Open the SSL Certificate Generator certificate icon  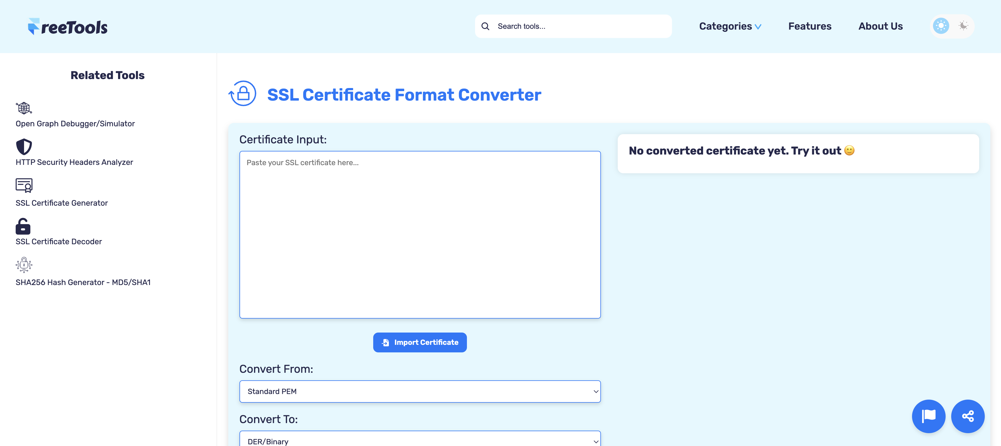[24, 186]
